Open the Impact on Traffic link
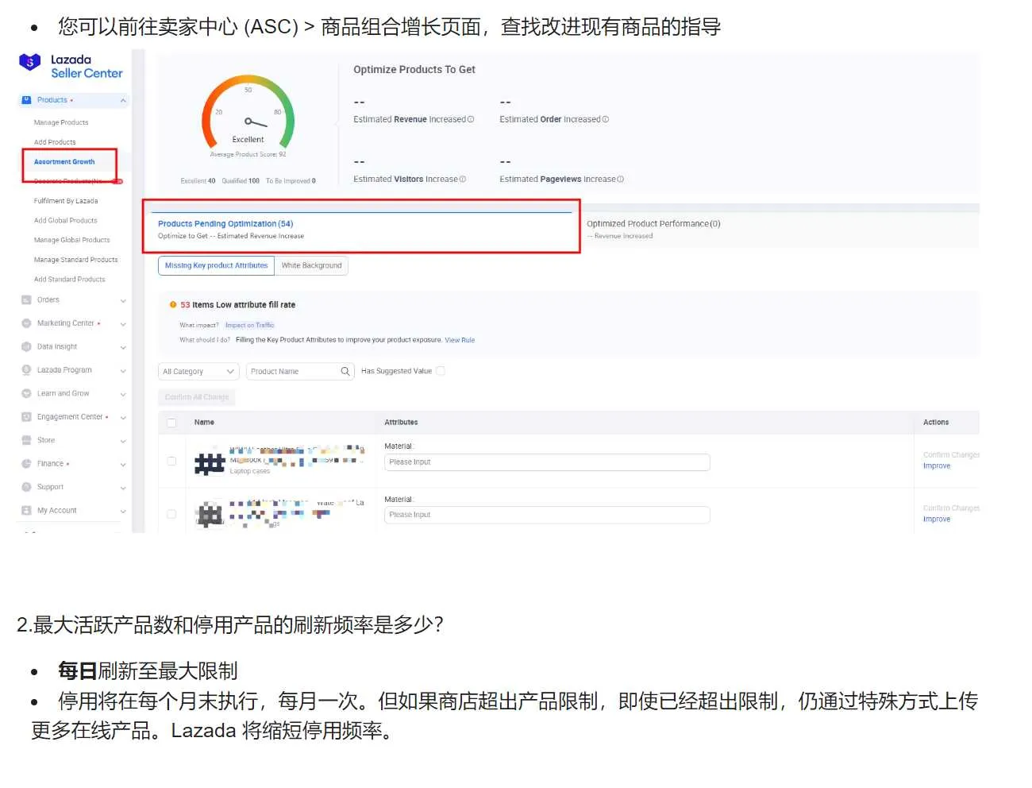Screen dimensions: 1032x788 (249, 325)
